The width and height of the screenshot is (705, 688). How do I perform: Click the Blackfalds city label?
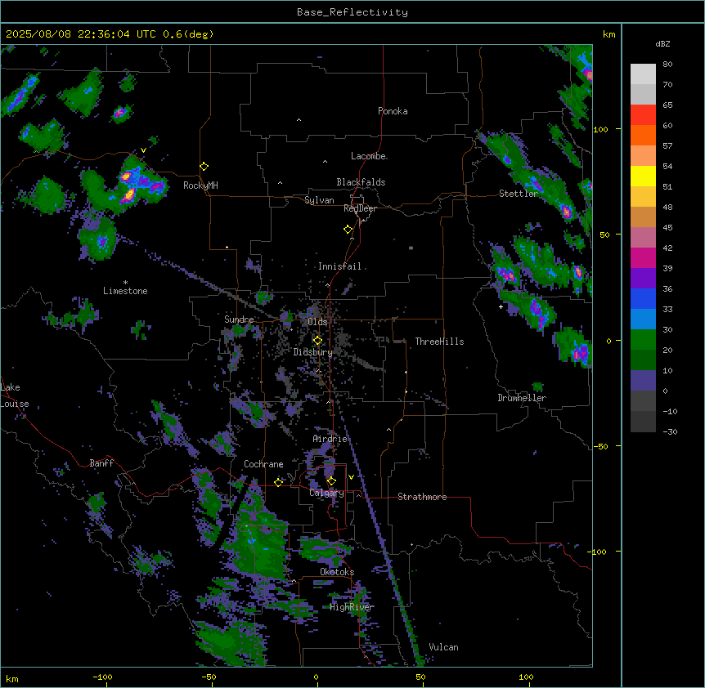click(361, 182)
